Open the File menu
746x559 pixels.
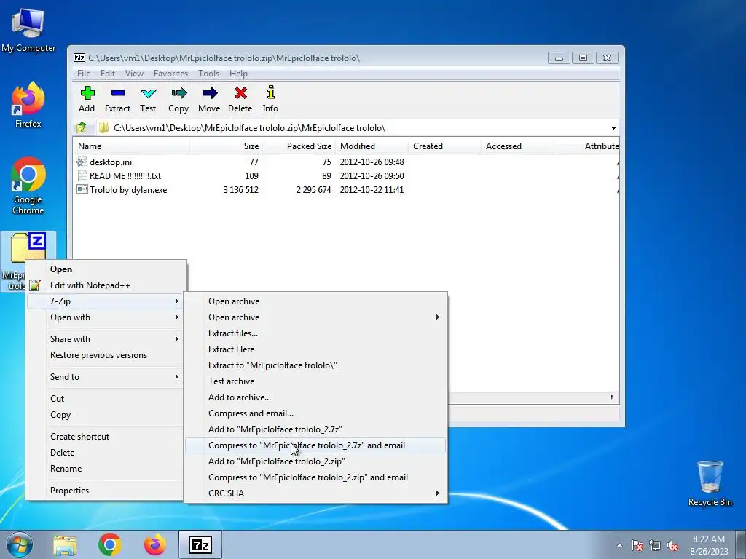tap(84, 74)
